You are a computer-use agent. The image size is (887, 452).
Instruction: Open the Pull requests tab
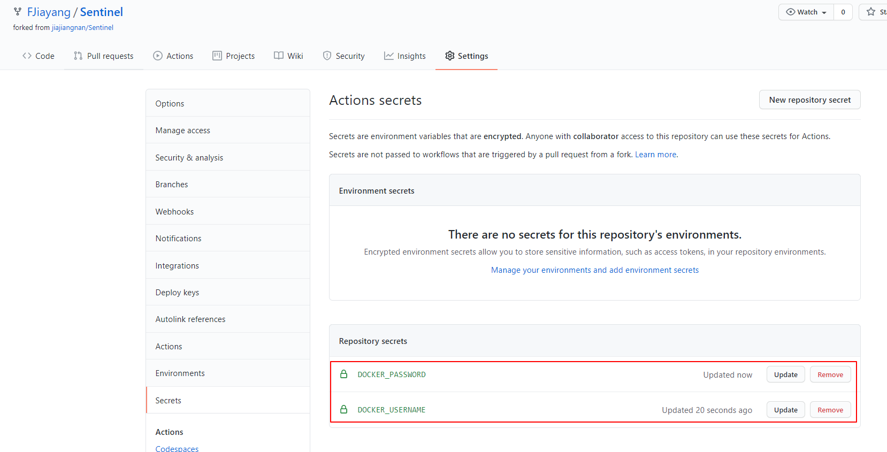point(104,56)
